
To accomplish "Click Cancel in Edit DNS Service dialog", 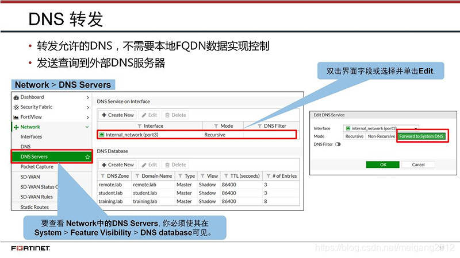I will [x=418, y=165].
